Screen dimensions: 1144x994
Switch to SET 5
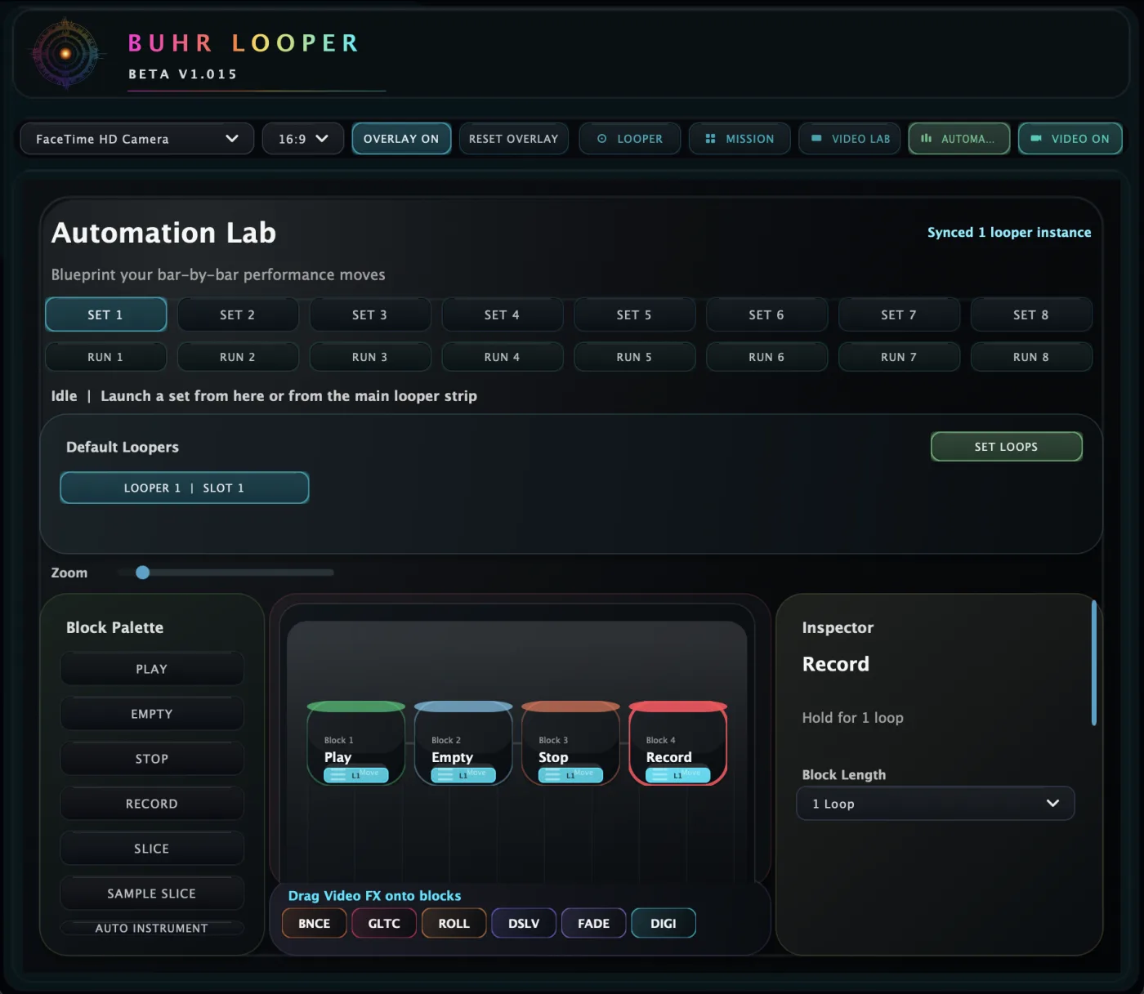click(634, 314)
